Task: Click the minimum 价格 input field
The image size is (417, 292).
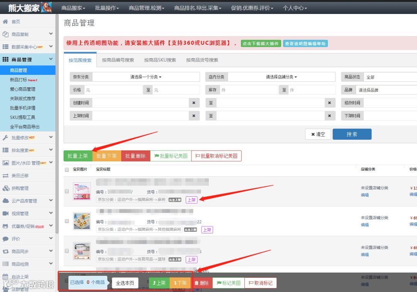Action: 114,90
